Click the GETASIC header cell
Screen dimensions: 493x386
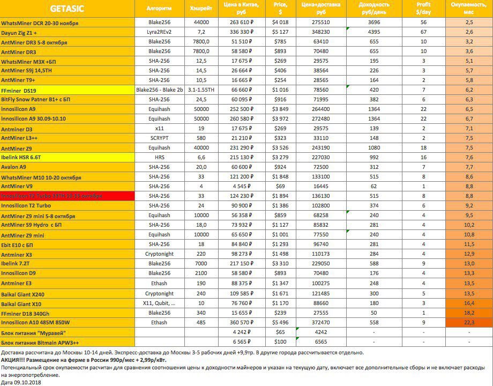[x=68, y=9]
